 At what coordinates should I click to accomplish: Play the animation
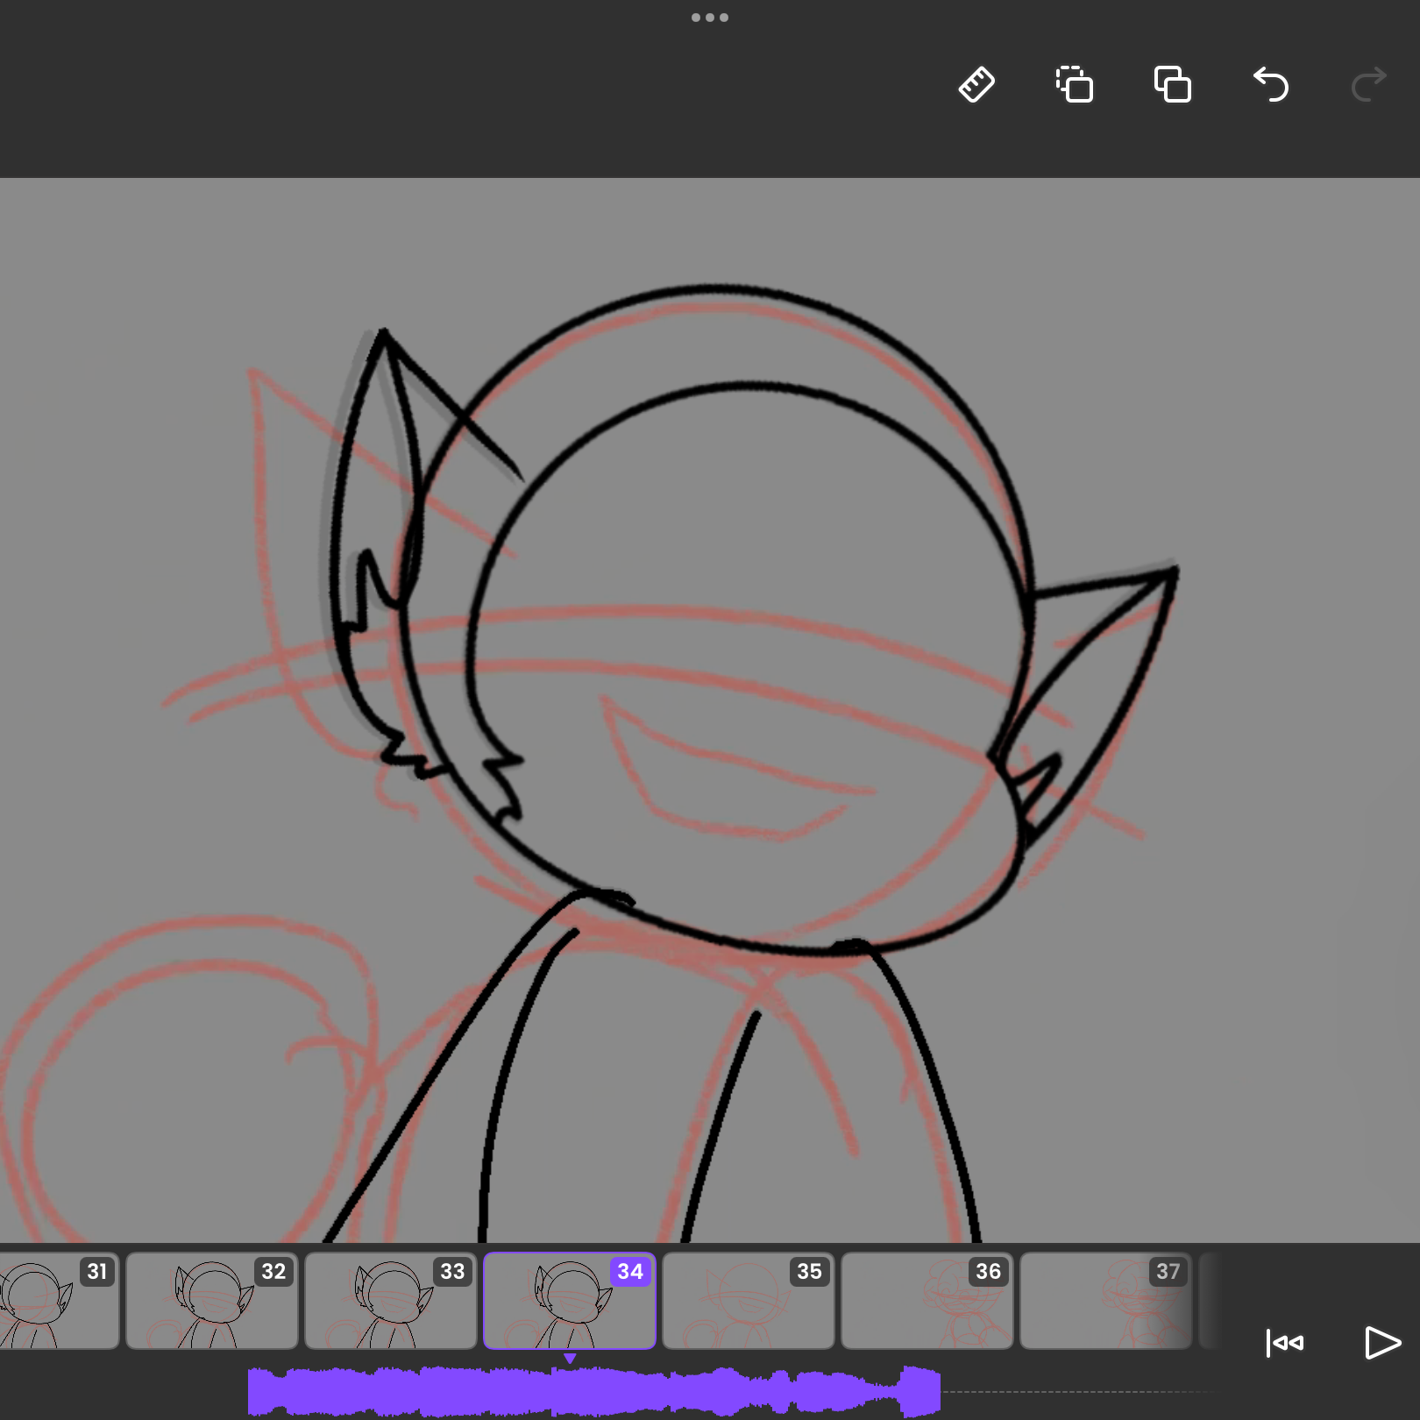coord(1383,1343)
